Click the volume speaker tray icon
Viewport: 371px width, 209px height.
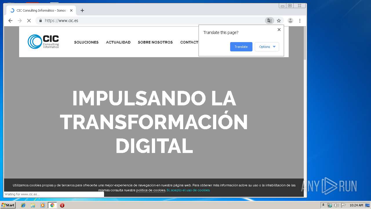pos(336,205)
